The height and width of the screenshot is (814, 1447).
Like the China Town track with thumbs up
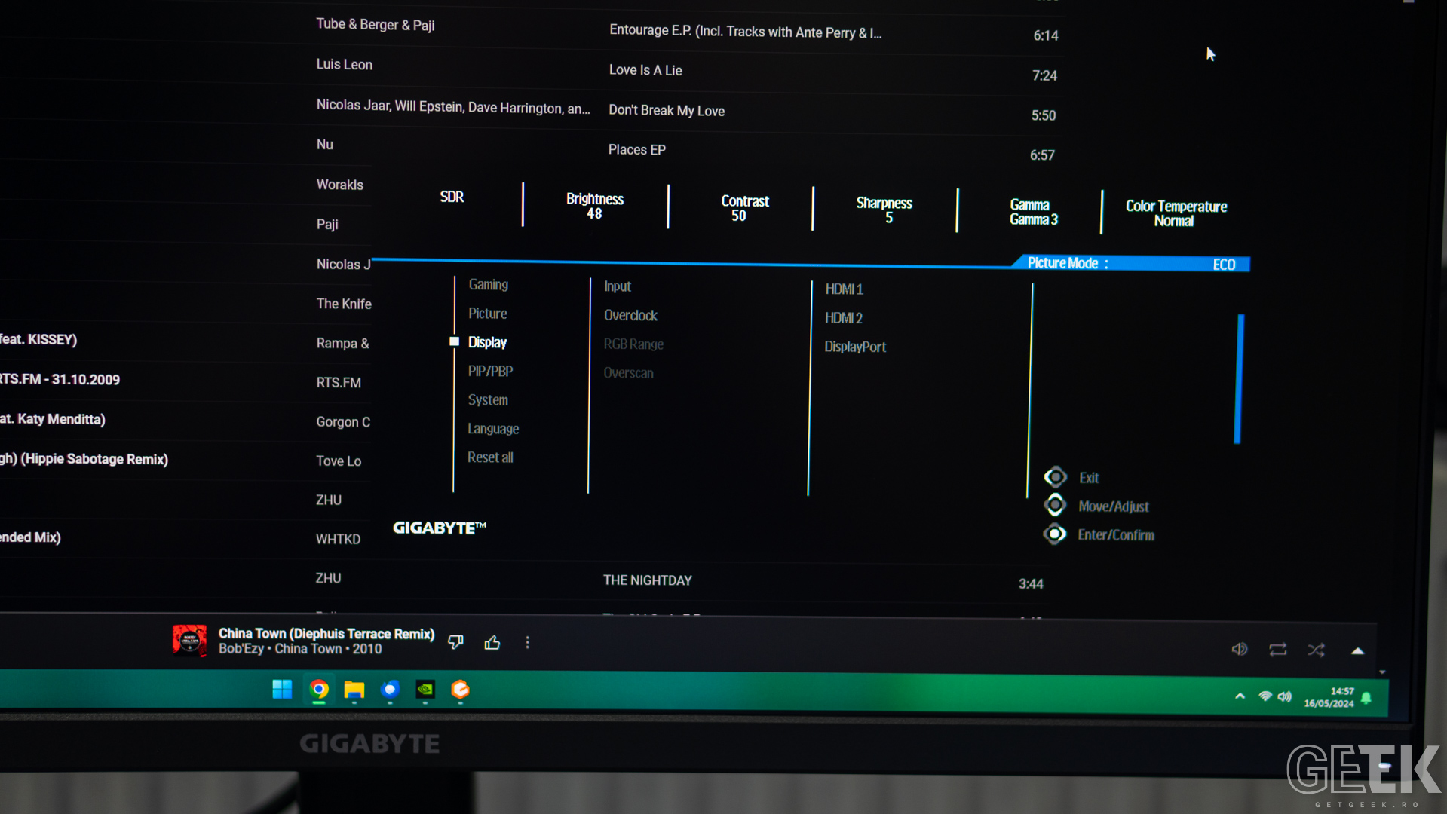click(492, 642)
